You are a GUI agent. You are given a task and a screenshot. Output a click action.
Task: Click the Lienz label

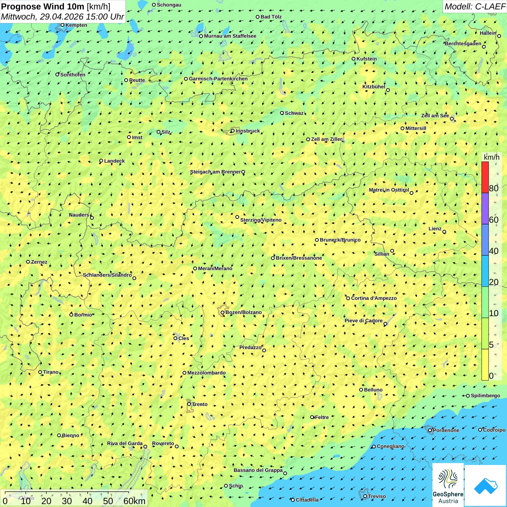(435, 229)
